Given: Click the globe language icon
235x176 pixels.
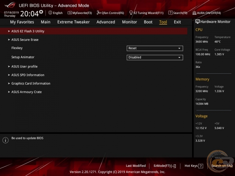Looking at the screenshot, I should [50, 13].
